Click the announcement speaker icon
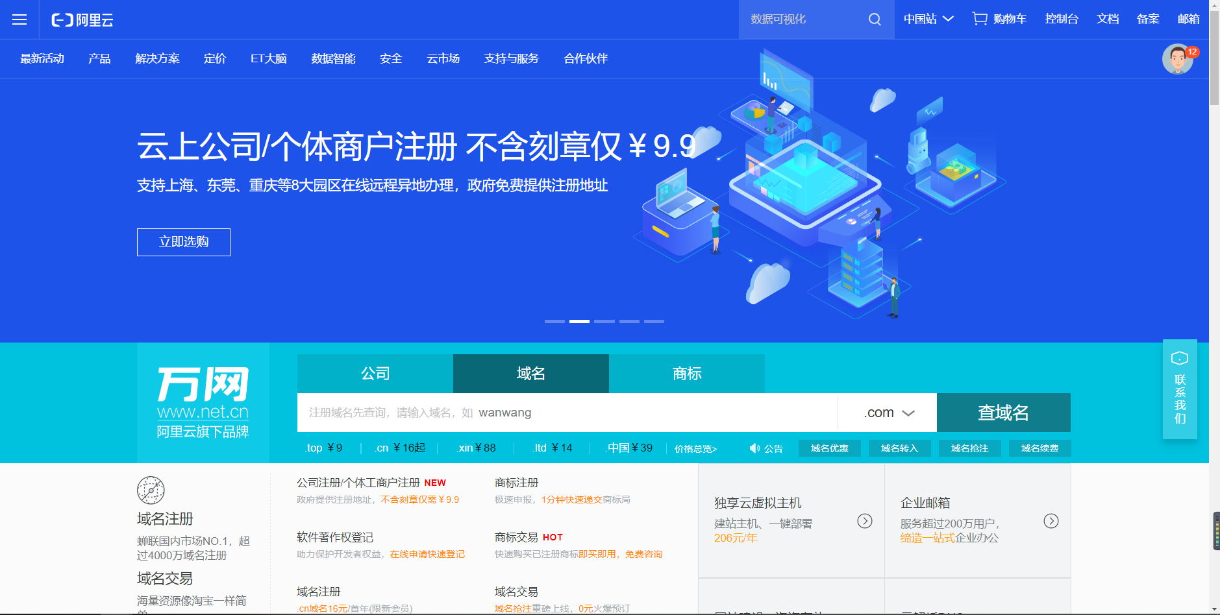The height and width of the screenshot is (615, 1220). point(754,448)
